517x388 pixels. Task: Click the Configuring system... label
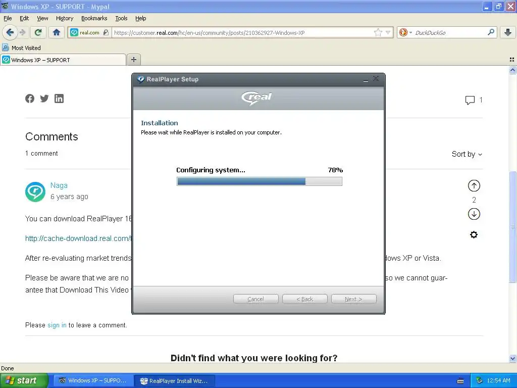(211, 170)
